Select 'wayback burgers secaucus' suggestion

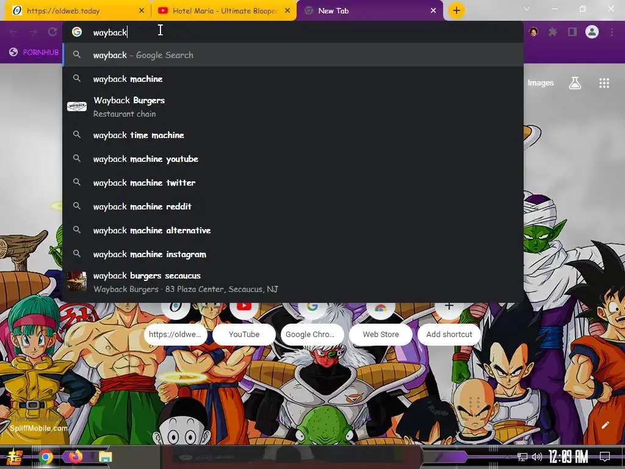[293, 282]
